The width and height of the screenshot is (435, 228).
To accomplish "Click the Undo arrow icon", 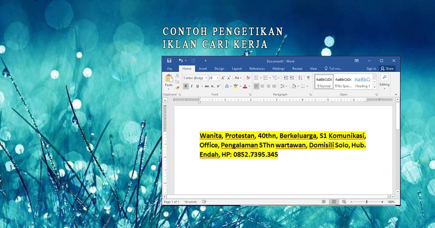I will (181, 60).
